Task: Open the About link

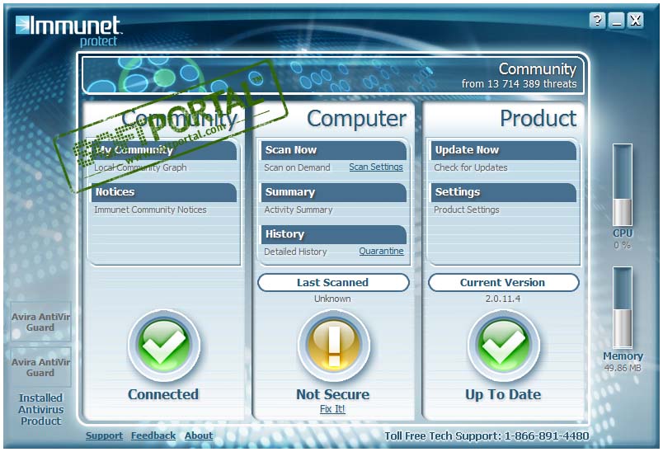Action: tap(199, 436)
